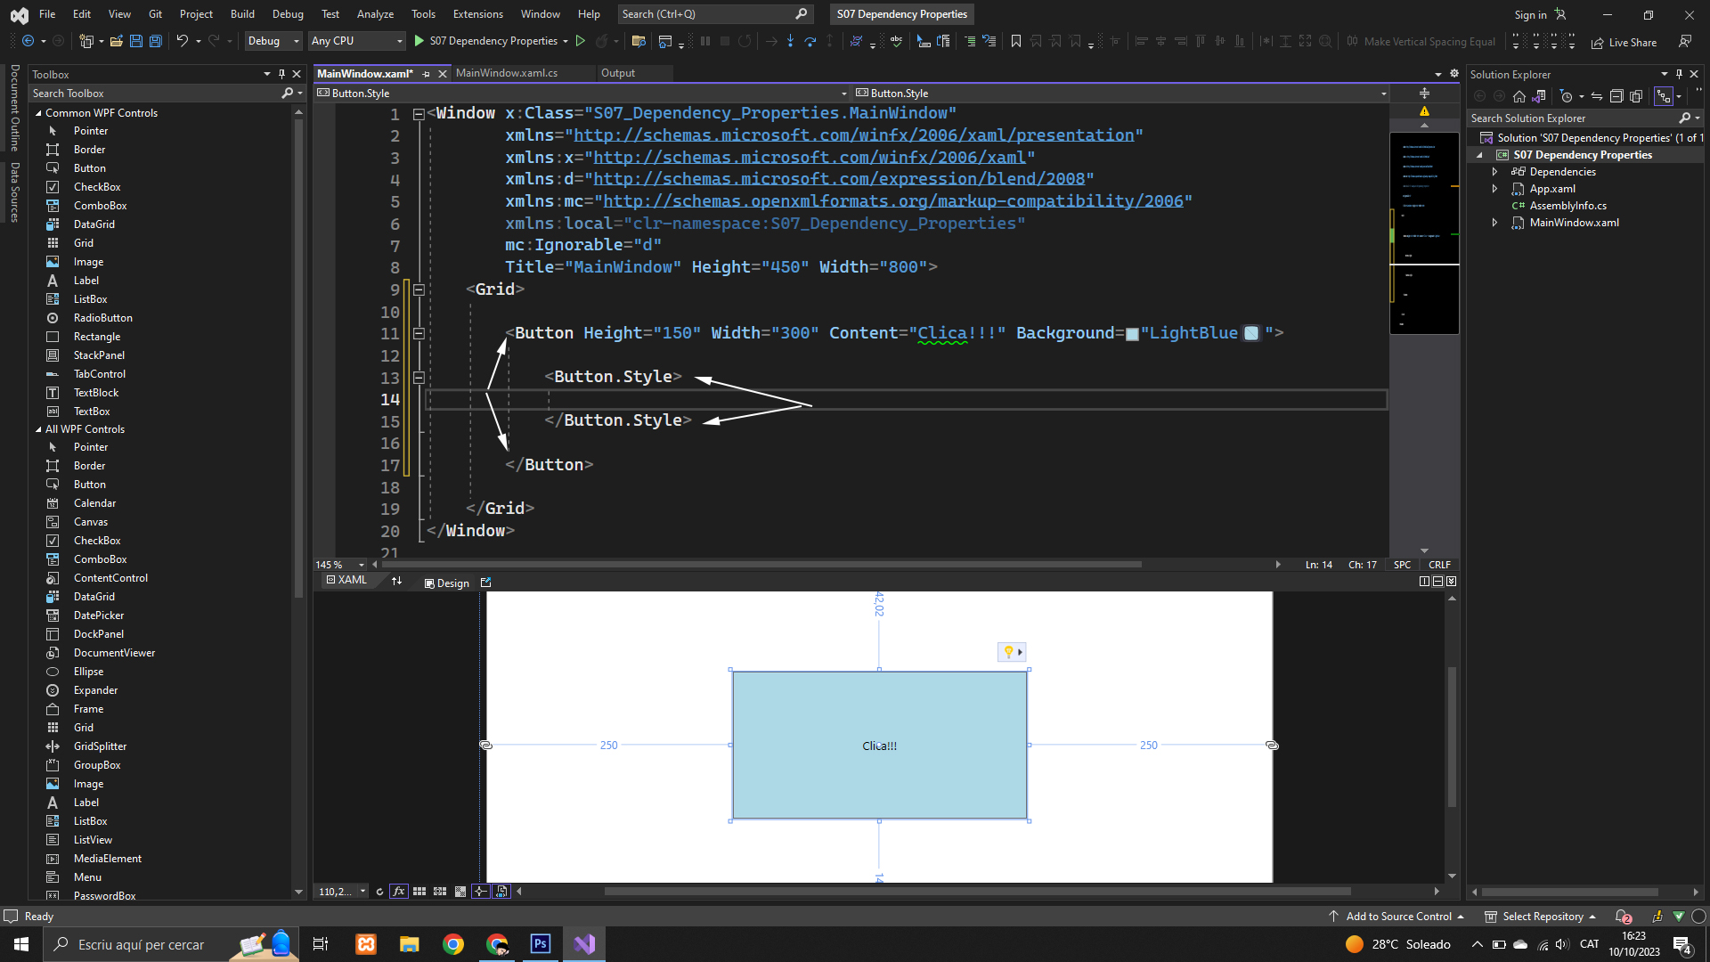Click Add to Source Control button
The image size is (1710, 962).
tap(1398, 917)
